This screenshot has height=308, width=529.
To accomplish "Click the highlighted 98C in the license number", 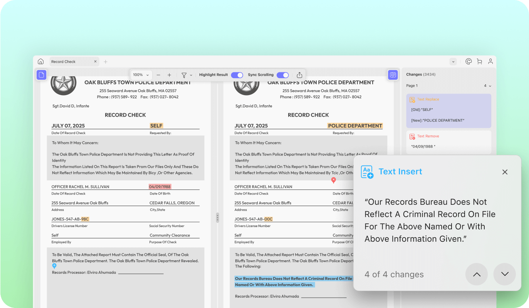I will (85, 219).
